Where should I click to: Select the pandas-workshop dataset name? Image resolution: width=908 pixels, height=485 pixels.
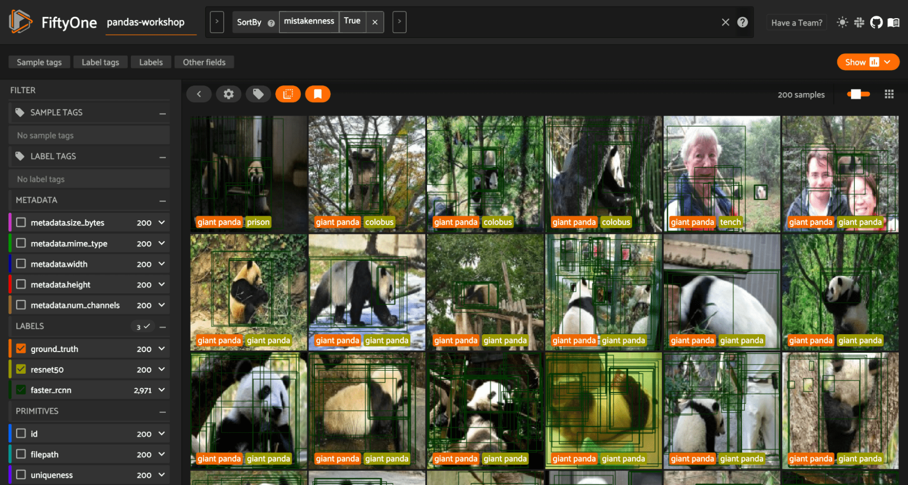tap(146, 22)
